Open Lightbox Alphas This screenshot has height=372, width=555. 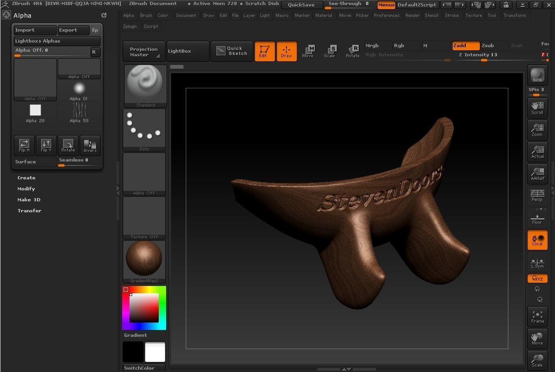[57, 41]
